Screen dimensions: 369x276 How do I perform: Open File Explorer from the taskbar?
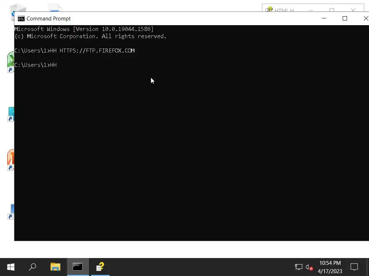[55, 267]
